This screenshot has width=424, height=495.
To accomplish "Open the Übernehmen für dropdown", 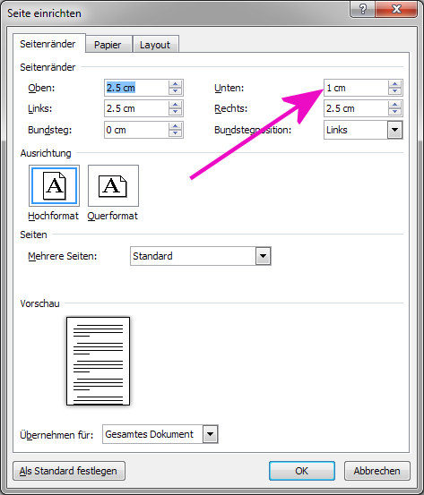I will 211,434.
